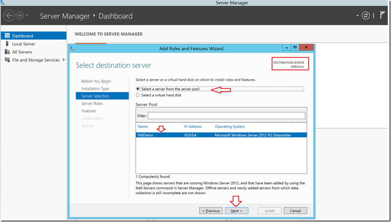Open All Servers in the navigation pane

coord(22,52)
